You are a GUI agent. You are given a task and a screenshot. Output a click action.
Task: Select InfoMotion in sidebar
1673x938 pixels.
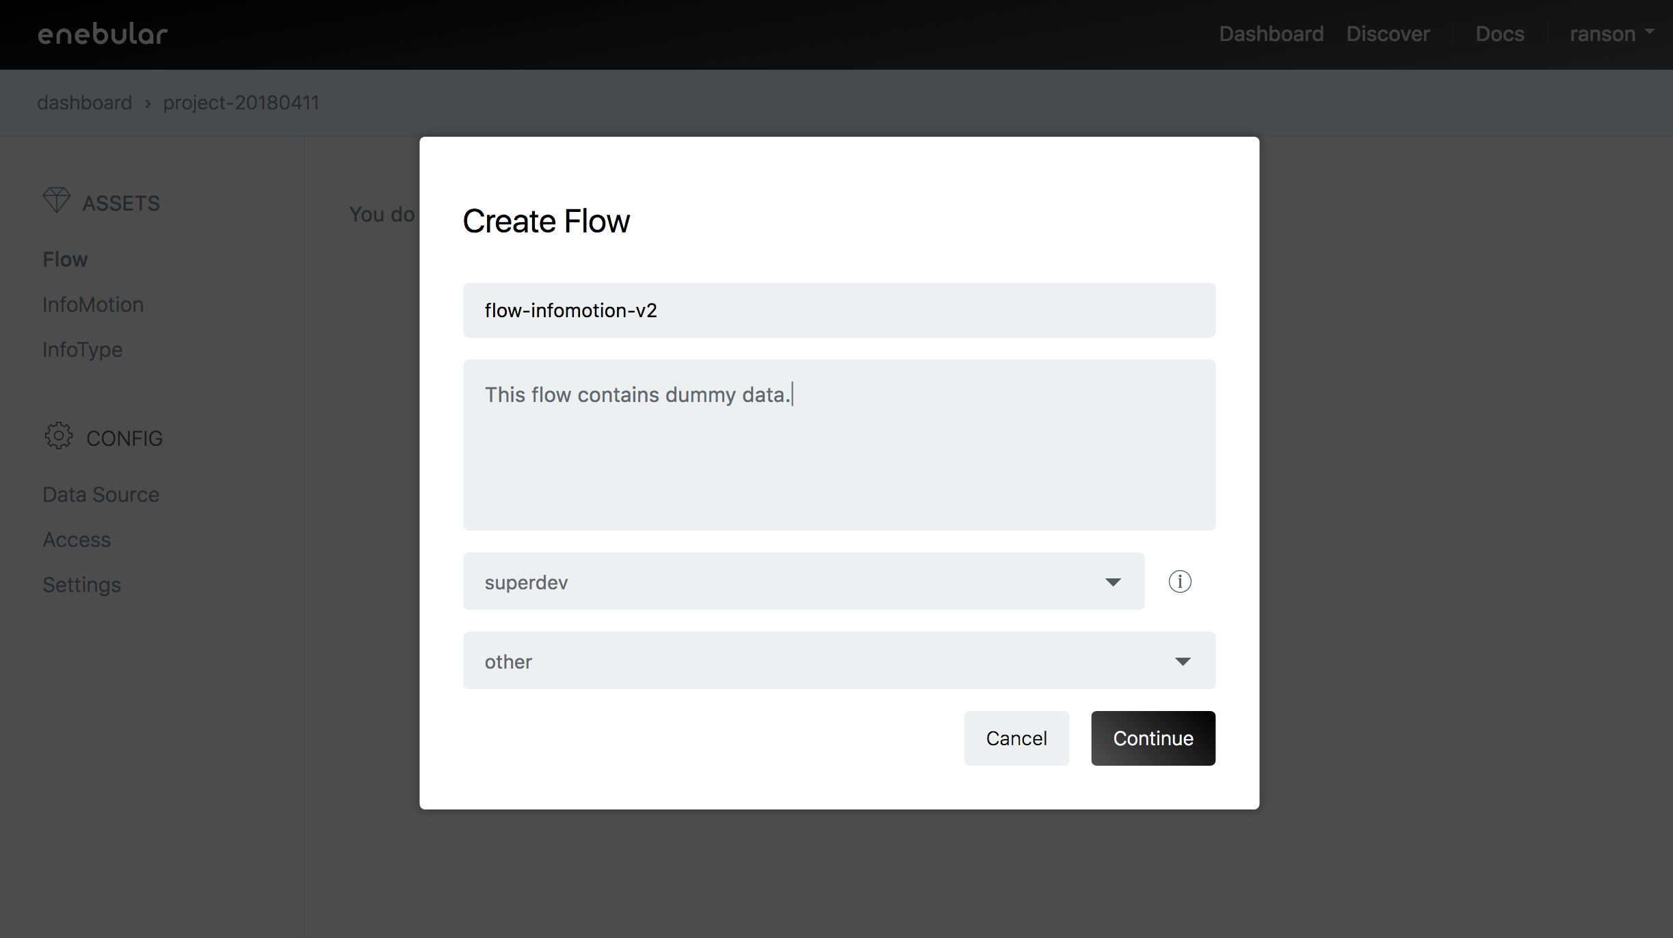(x=93, y=304)
